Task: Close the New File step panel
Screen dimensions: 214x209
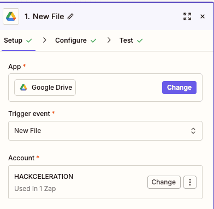Action: (x=203, y=16)
